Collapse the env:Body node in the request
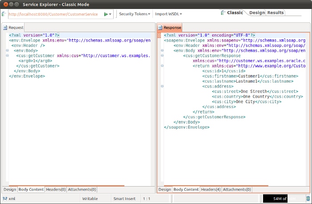 click(x=8, y=50)
